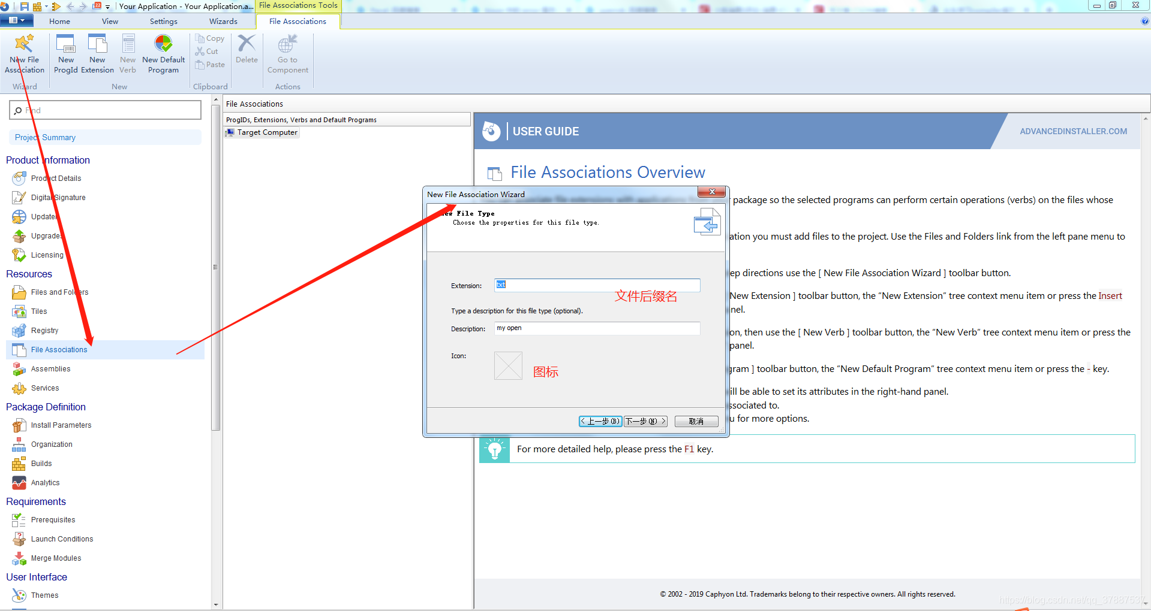Add a New Extension

click(x=97, y=53)
